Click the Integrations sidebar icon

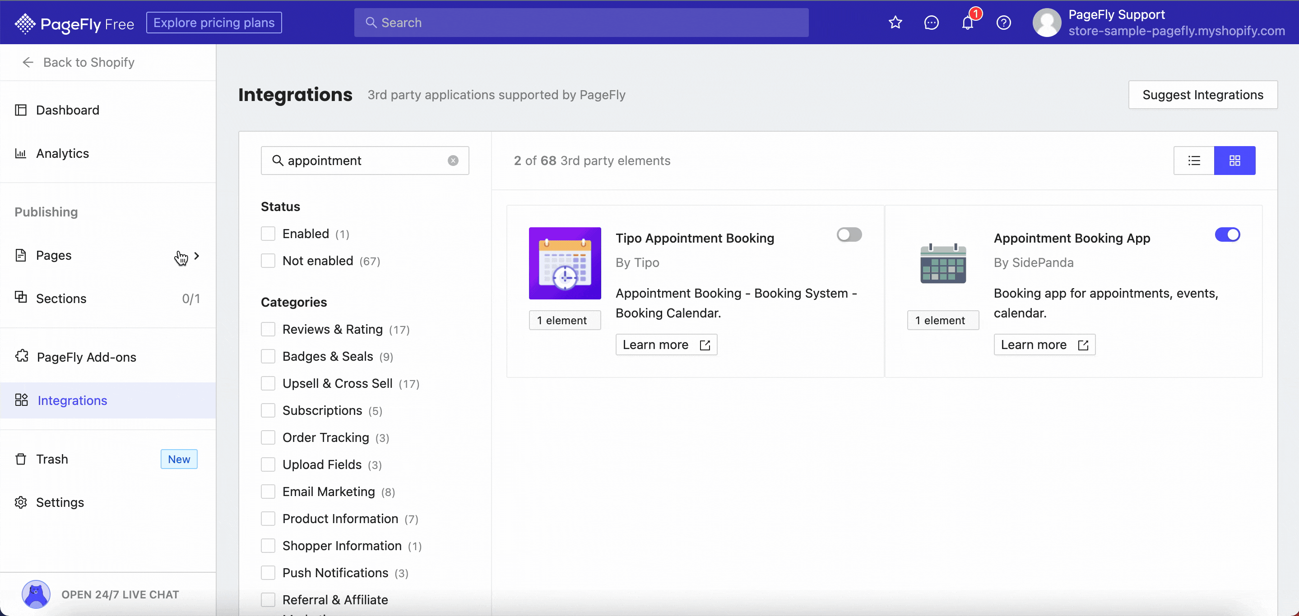21,400
